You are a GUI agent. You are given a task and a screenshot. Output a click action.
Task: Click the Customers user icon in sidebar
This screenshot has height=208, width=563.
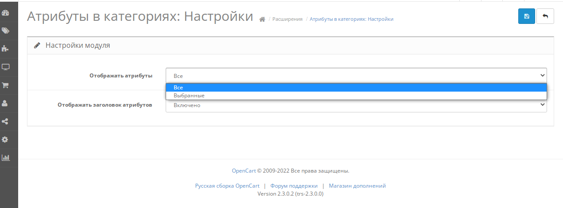click(x=6, y=104)
